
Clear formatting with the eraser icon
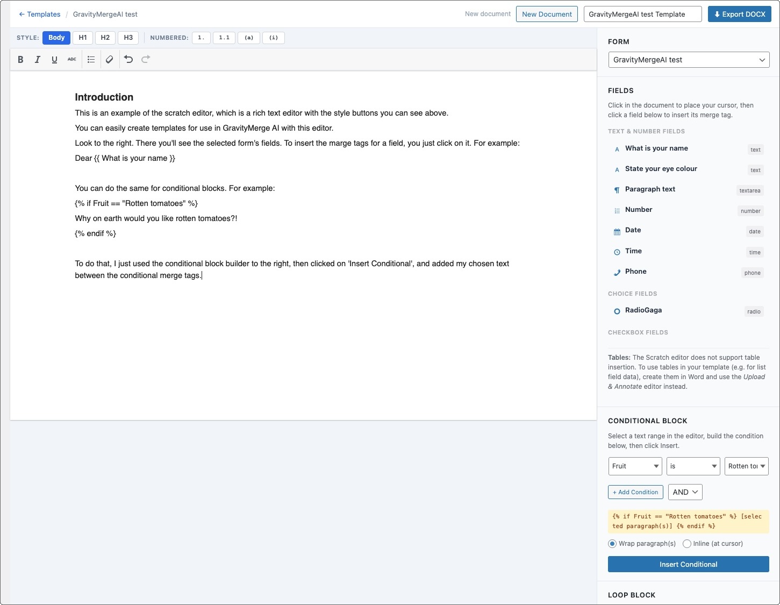point(110,60)
